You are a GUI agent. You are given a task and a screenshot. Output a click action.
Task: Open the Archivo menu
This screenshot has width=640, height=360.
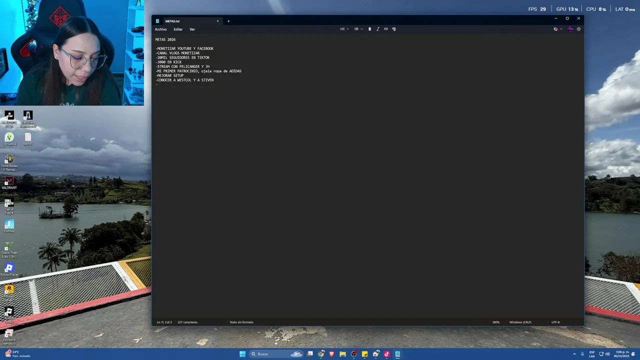(160, 29)
